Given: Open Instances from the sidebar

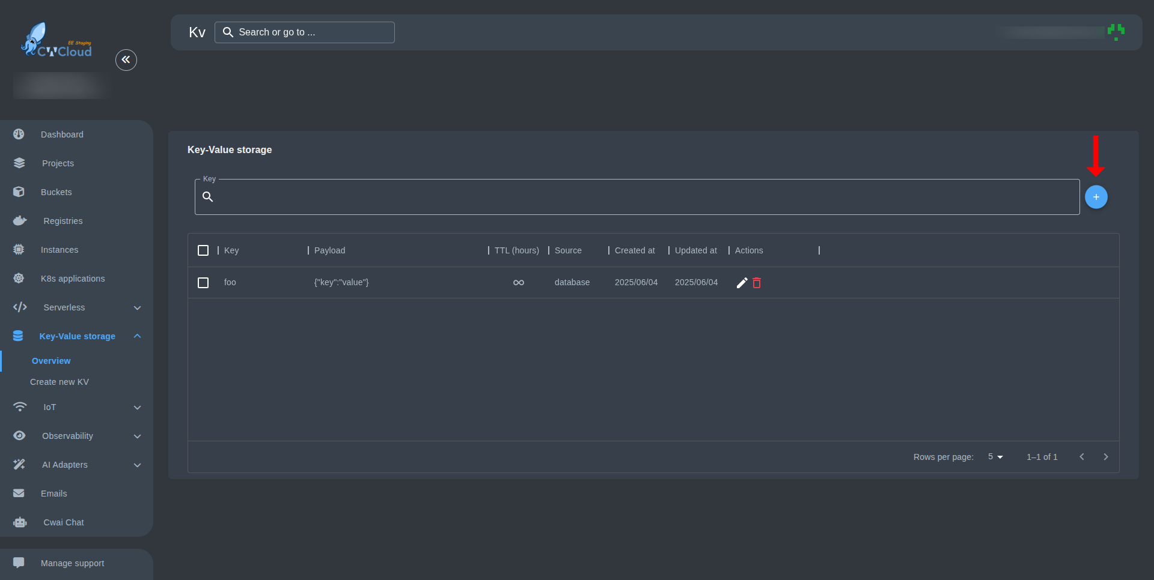Looking at the screenshot, I should click(60, 249).
